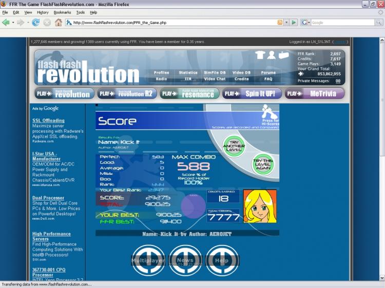The width and height of the screenshot is (385, 288).
Task: Play MeTrivia button
Action: pos(315,94)
